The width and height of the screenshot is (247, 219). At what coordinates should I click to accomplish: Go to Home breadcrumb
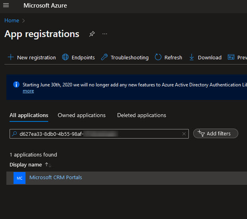tap(12, 20)
